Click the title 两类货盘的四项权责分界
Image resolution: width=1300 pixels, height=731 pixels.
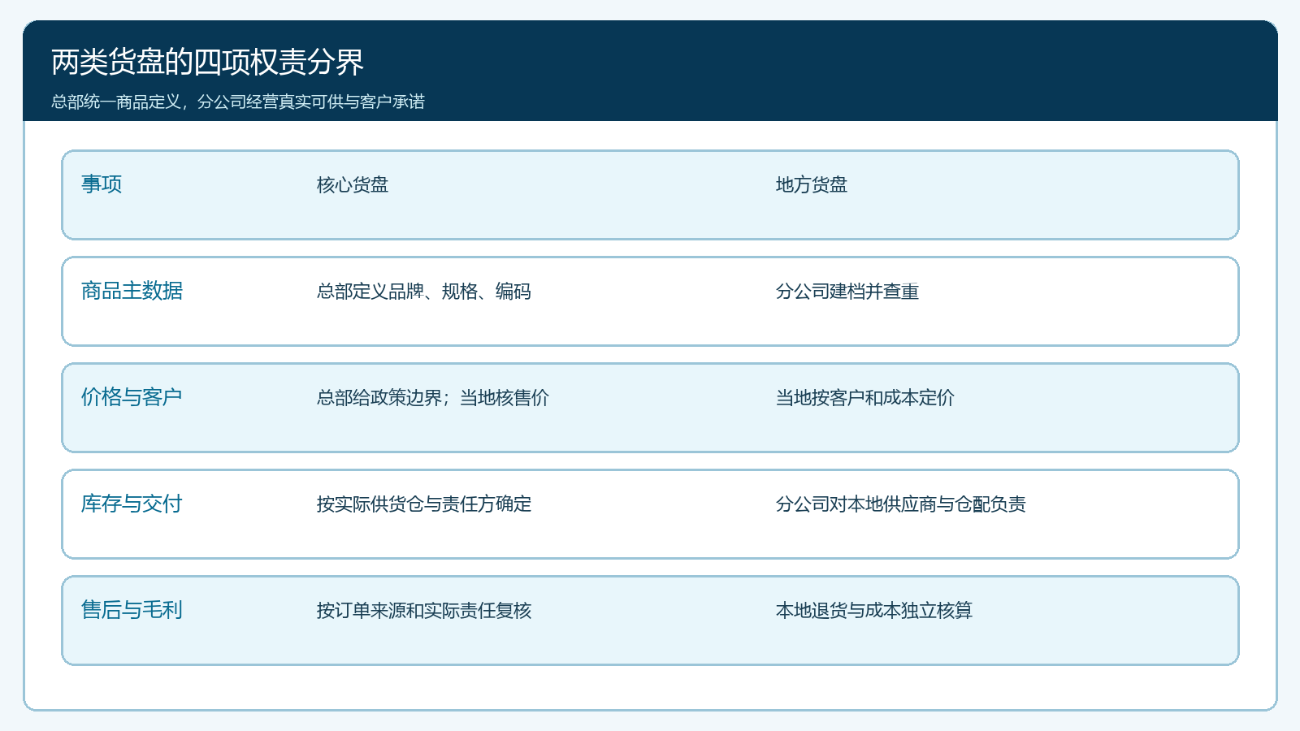[207, 62]
